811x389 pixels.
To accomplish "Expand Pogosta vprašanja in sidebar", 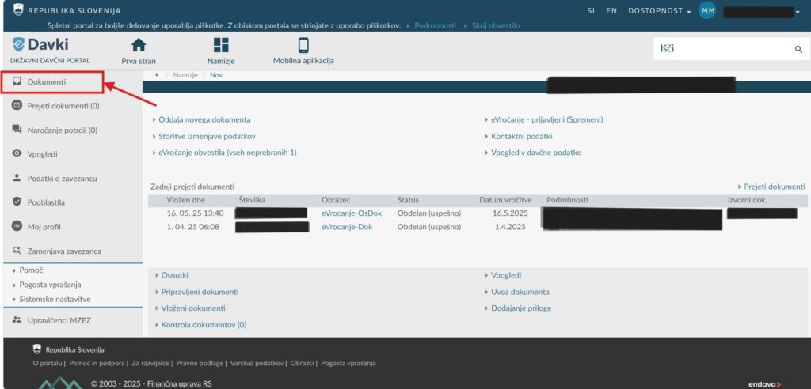I will [50, 285].
